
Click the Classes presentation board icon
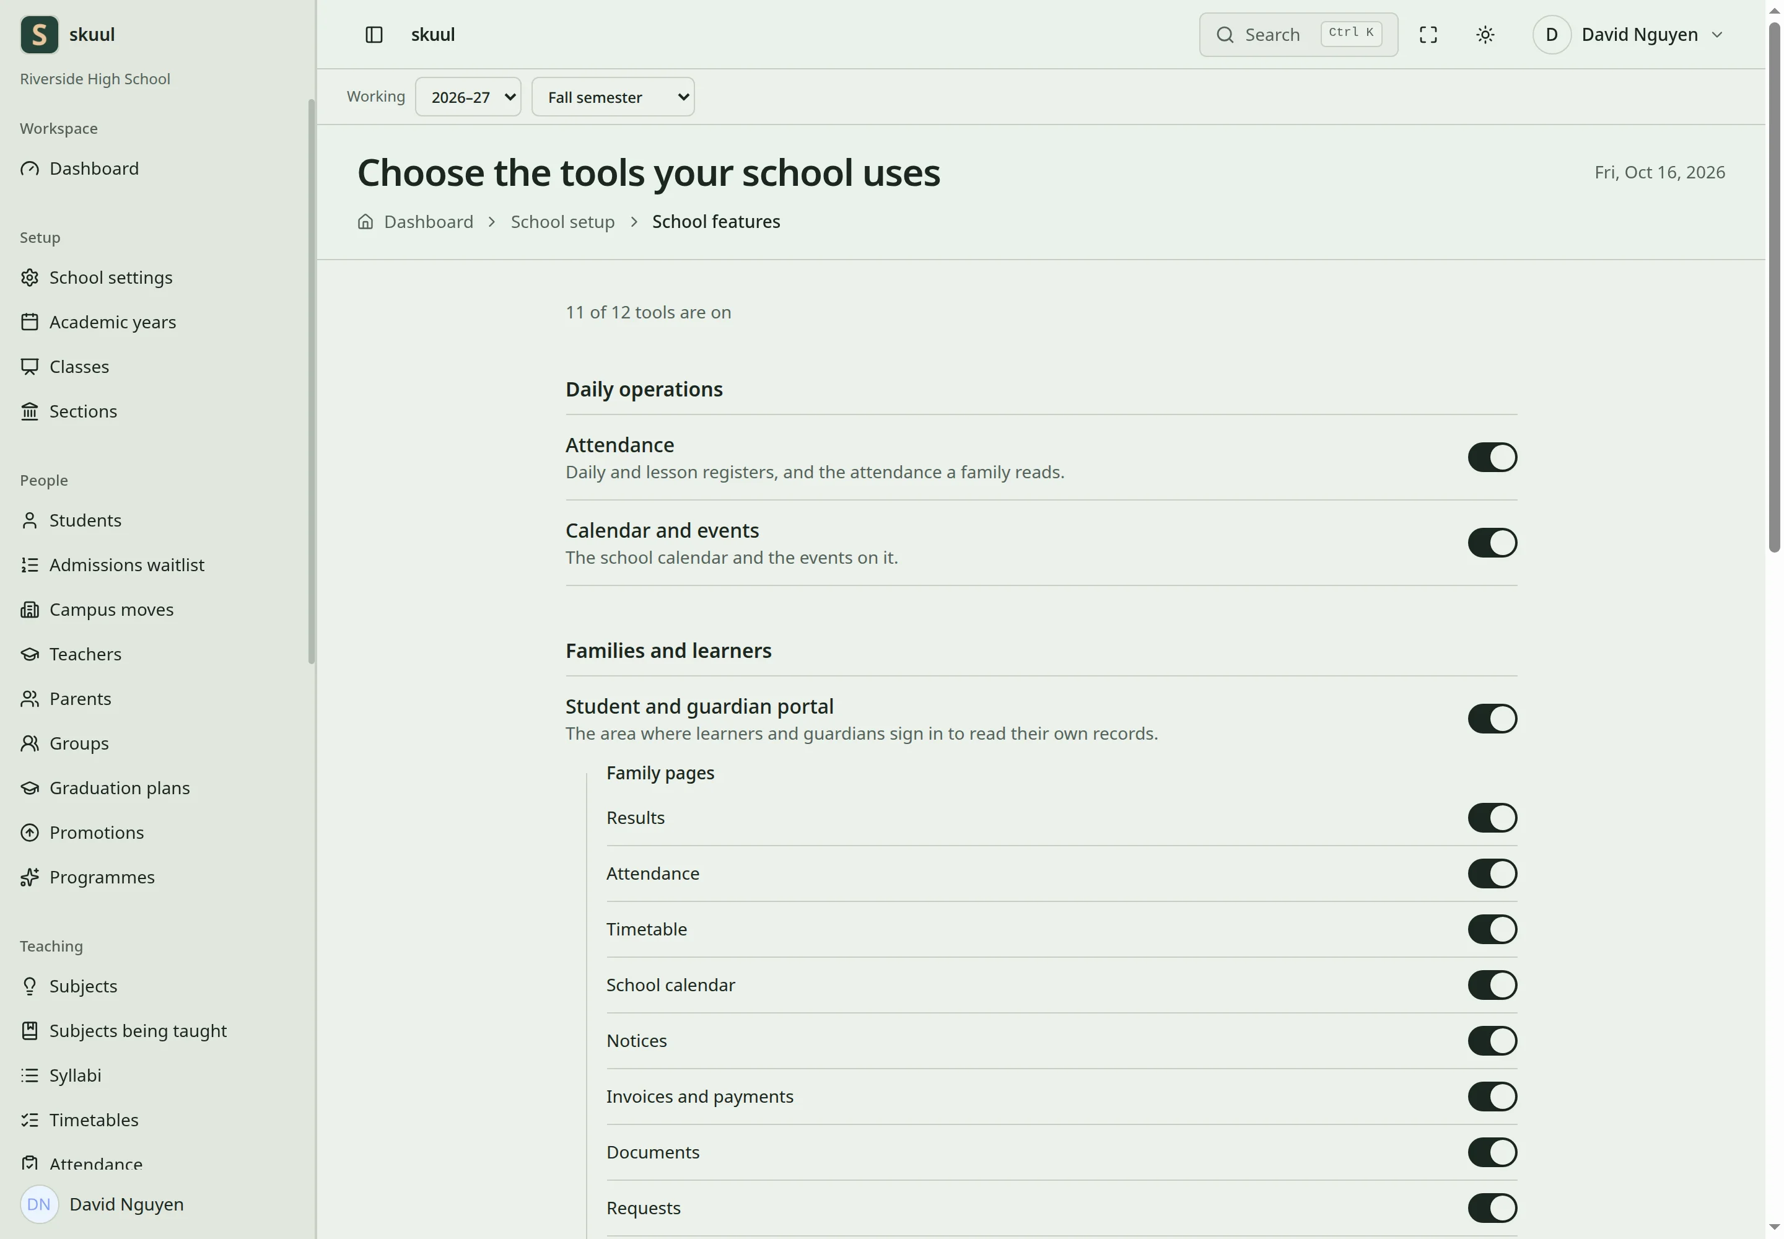[x=30, y=367]
